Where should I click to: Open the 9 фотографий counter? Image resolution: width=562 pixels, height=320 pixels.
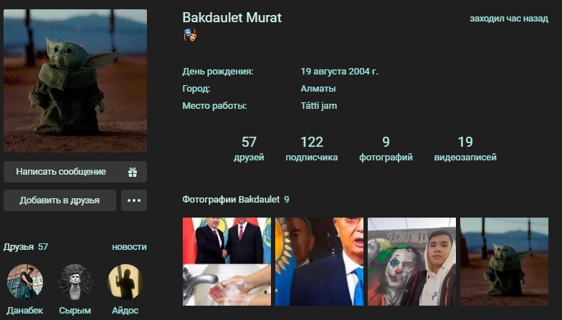(x=386, y=149)
